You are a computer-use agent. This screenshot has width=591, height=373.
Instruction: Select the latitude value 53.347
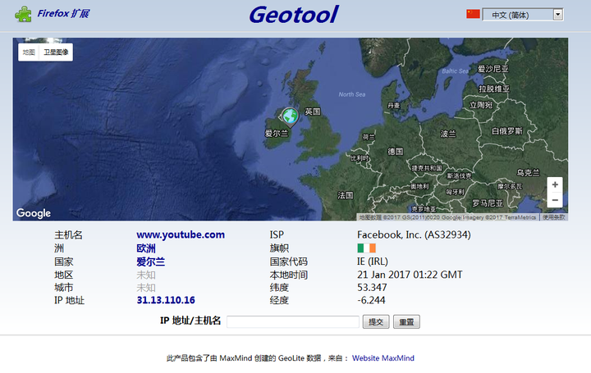(x=372, y=287)
